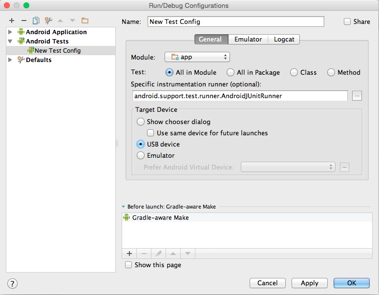
Task: Enable the Share checkbox
Action: coord(347,21)
